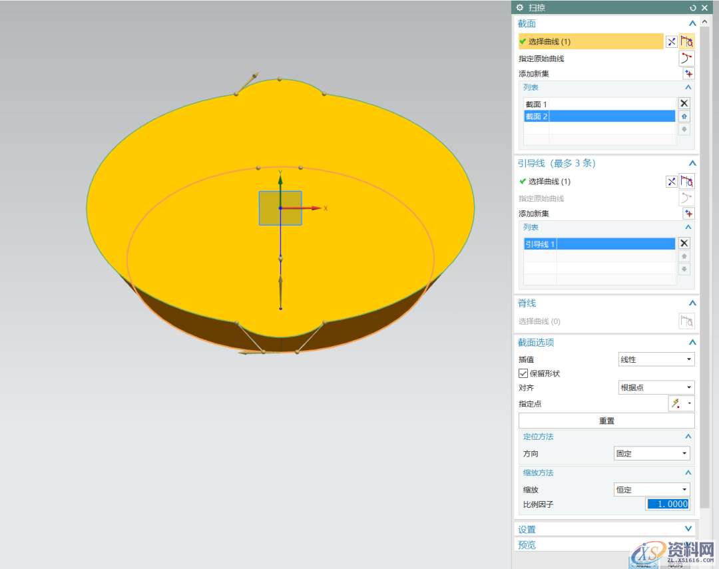Remove selected item from 截面 list
This screenshot has width=719, height=569.
pyautogui.click(x=684, y=103)
